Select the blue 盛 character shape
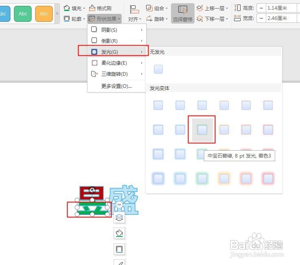The width and height of the screenshot is (300, 265). 125,199
